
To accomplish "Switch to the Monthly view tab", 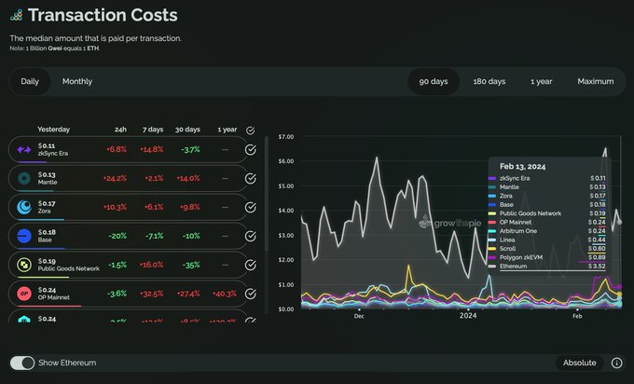I will [77, 81].
